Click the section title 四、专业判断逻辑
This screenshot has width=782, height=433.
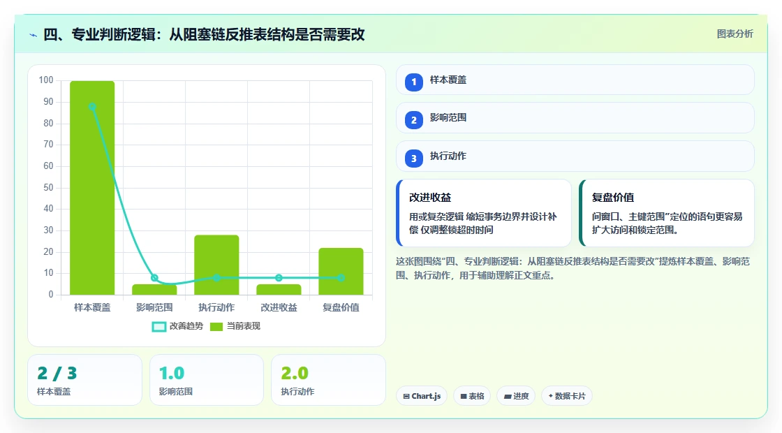point(204,35)
